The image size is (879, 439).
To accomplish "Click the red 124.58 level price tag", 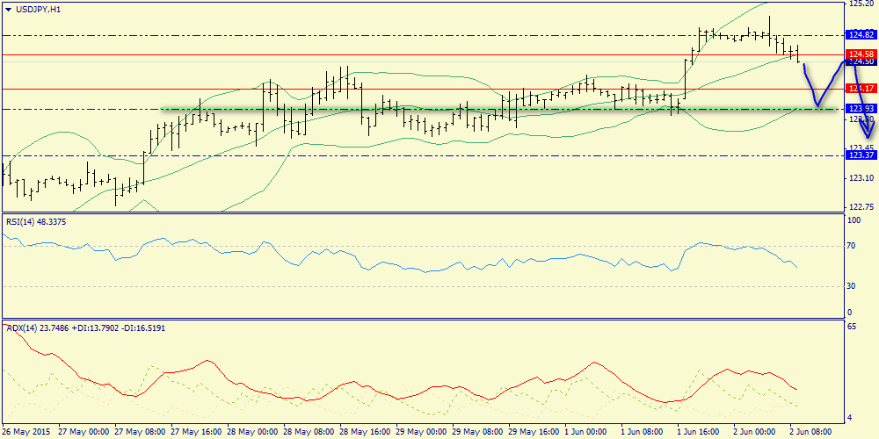I will 862,54.
